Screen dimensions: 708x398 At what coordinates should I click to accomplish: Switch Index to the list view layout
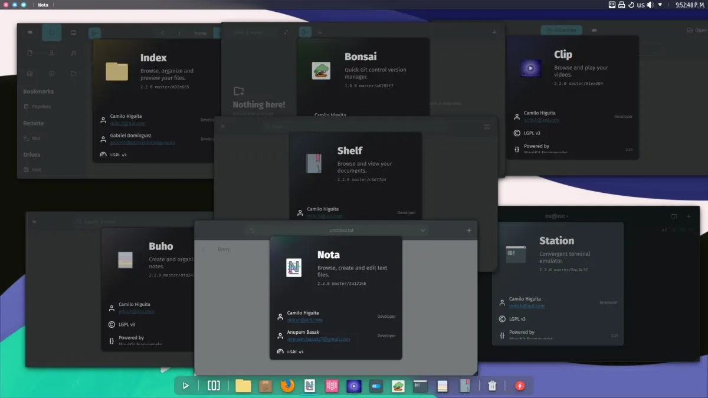(73, 32)
